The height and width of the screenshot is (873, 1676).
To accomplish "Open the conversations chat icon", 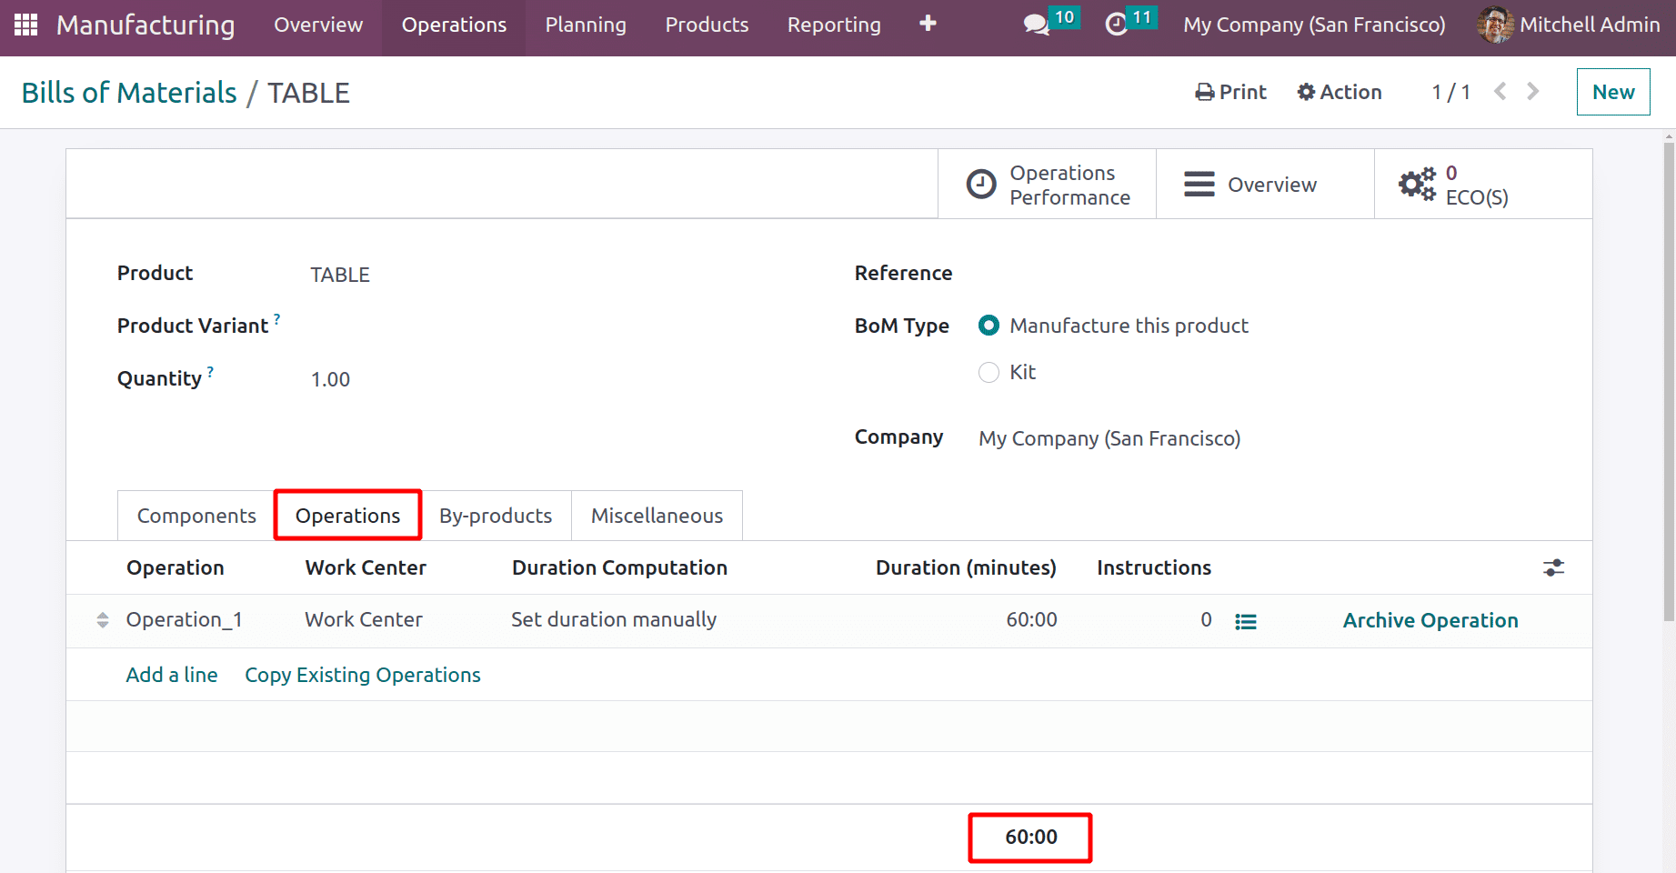I will (1036, 25).
